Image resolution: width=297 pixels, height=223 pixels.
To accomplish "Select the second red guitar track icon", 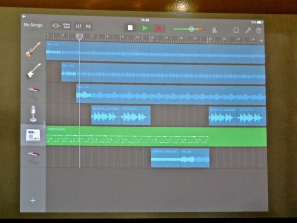I will pyautogui.click(x=33, y=71).
